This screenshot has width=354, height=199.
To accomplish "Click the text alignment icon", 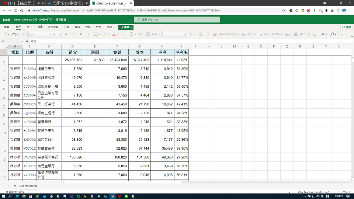I will [x=132, y=34].
